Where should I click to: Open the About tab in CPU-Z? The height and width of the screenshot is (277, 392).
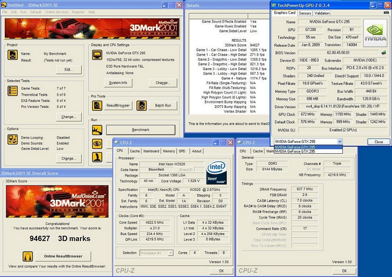pos(196,151)
